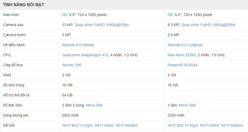Open first phone's Wi-Fi 802.11 b/g/n link
Viewport: 248px width, 132px height.
[77, 125]
